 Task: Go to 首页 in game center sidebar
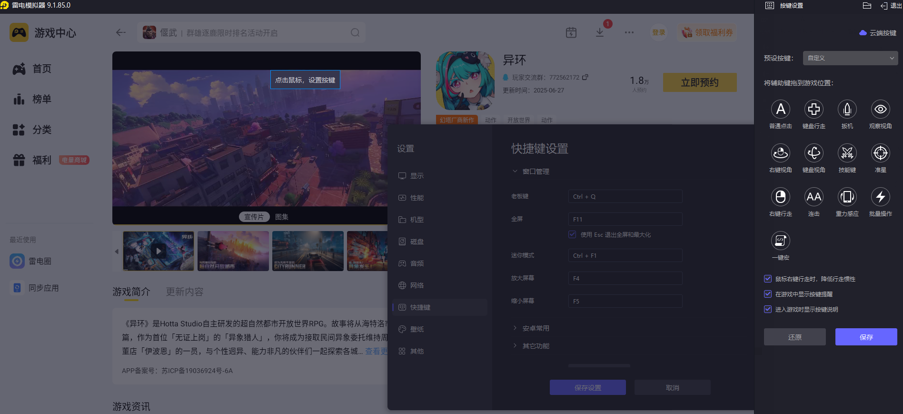click(32, 69)
